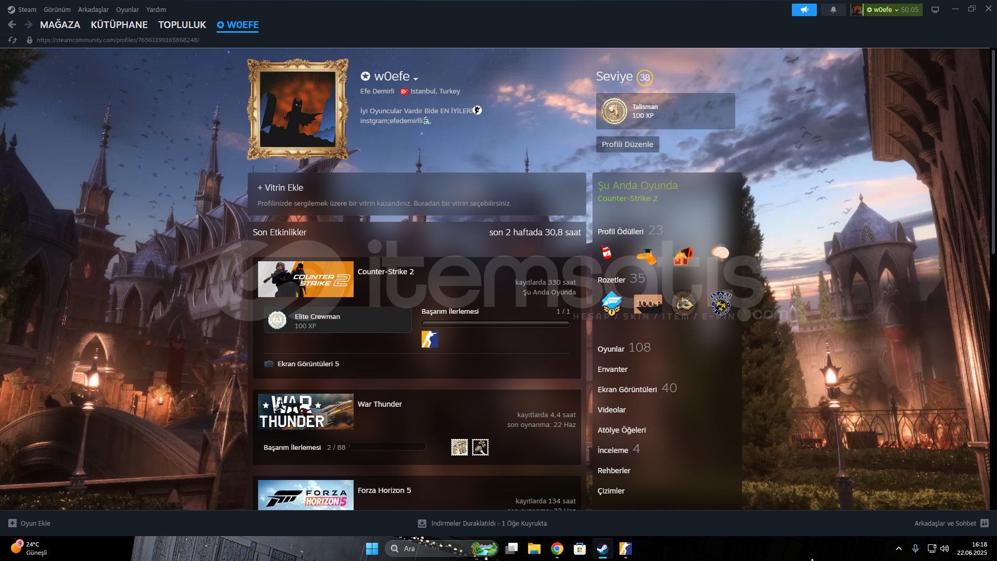
Task: Show hidden icons in system tray chevron
Action: (899, 549)
